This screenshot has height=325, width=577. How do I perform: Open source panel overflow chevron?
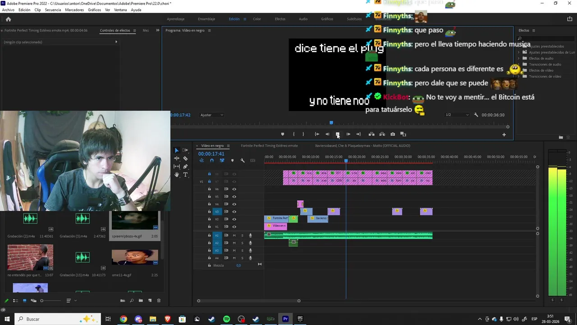(157, 30)
